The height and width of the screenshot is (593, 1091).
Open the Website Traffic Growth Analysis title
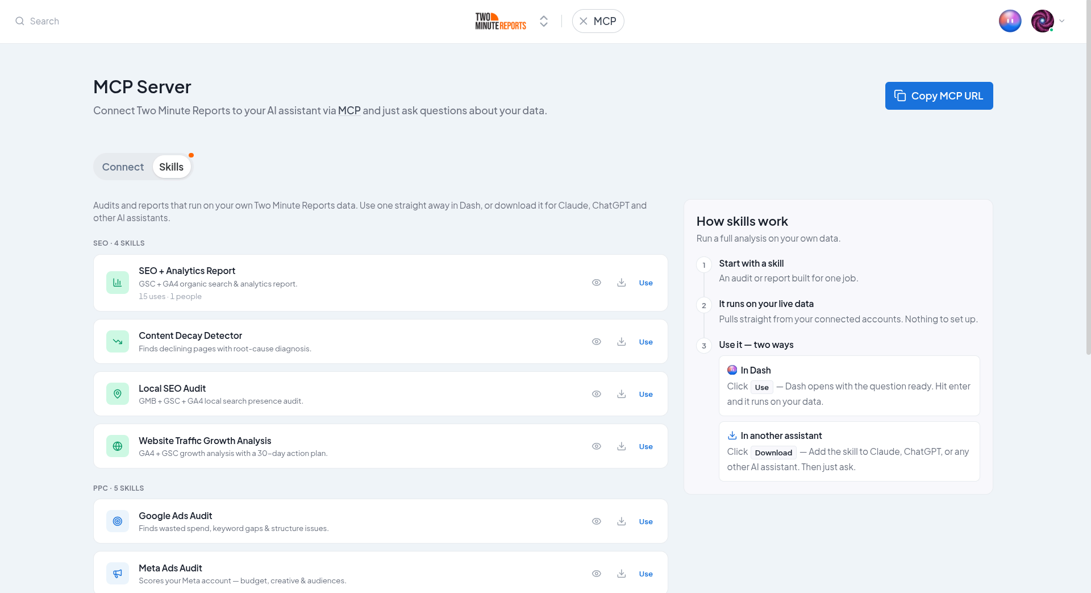coord(205,441)
